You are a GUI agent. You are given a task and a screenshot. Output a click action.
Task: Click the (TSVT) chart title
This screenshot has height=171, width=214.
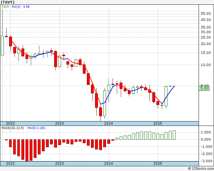(x=8, y=2)
